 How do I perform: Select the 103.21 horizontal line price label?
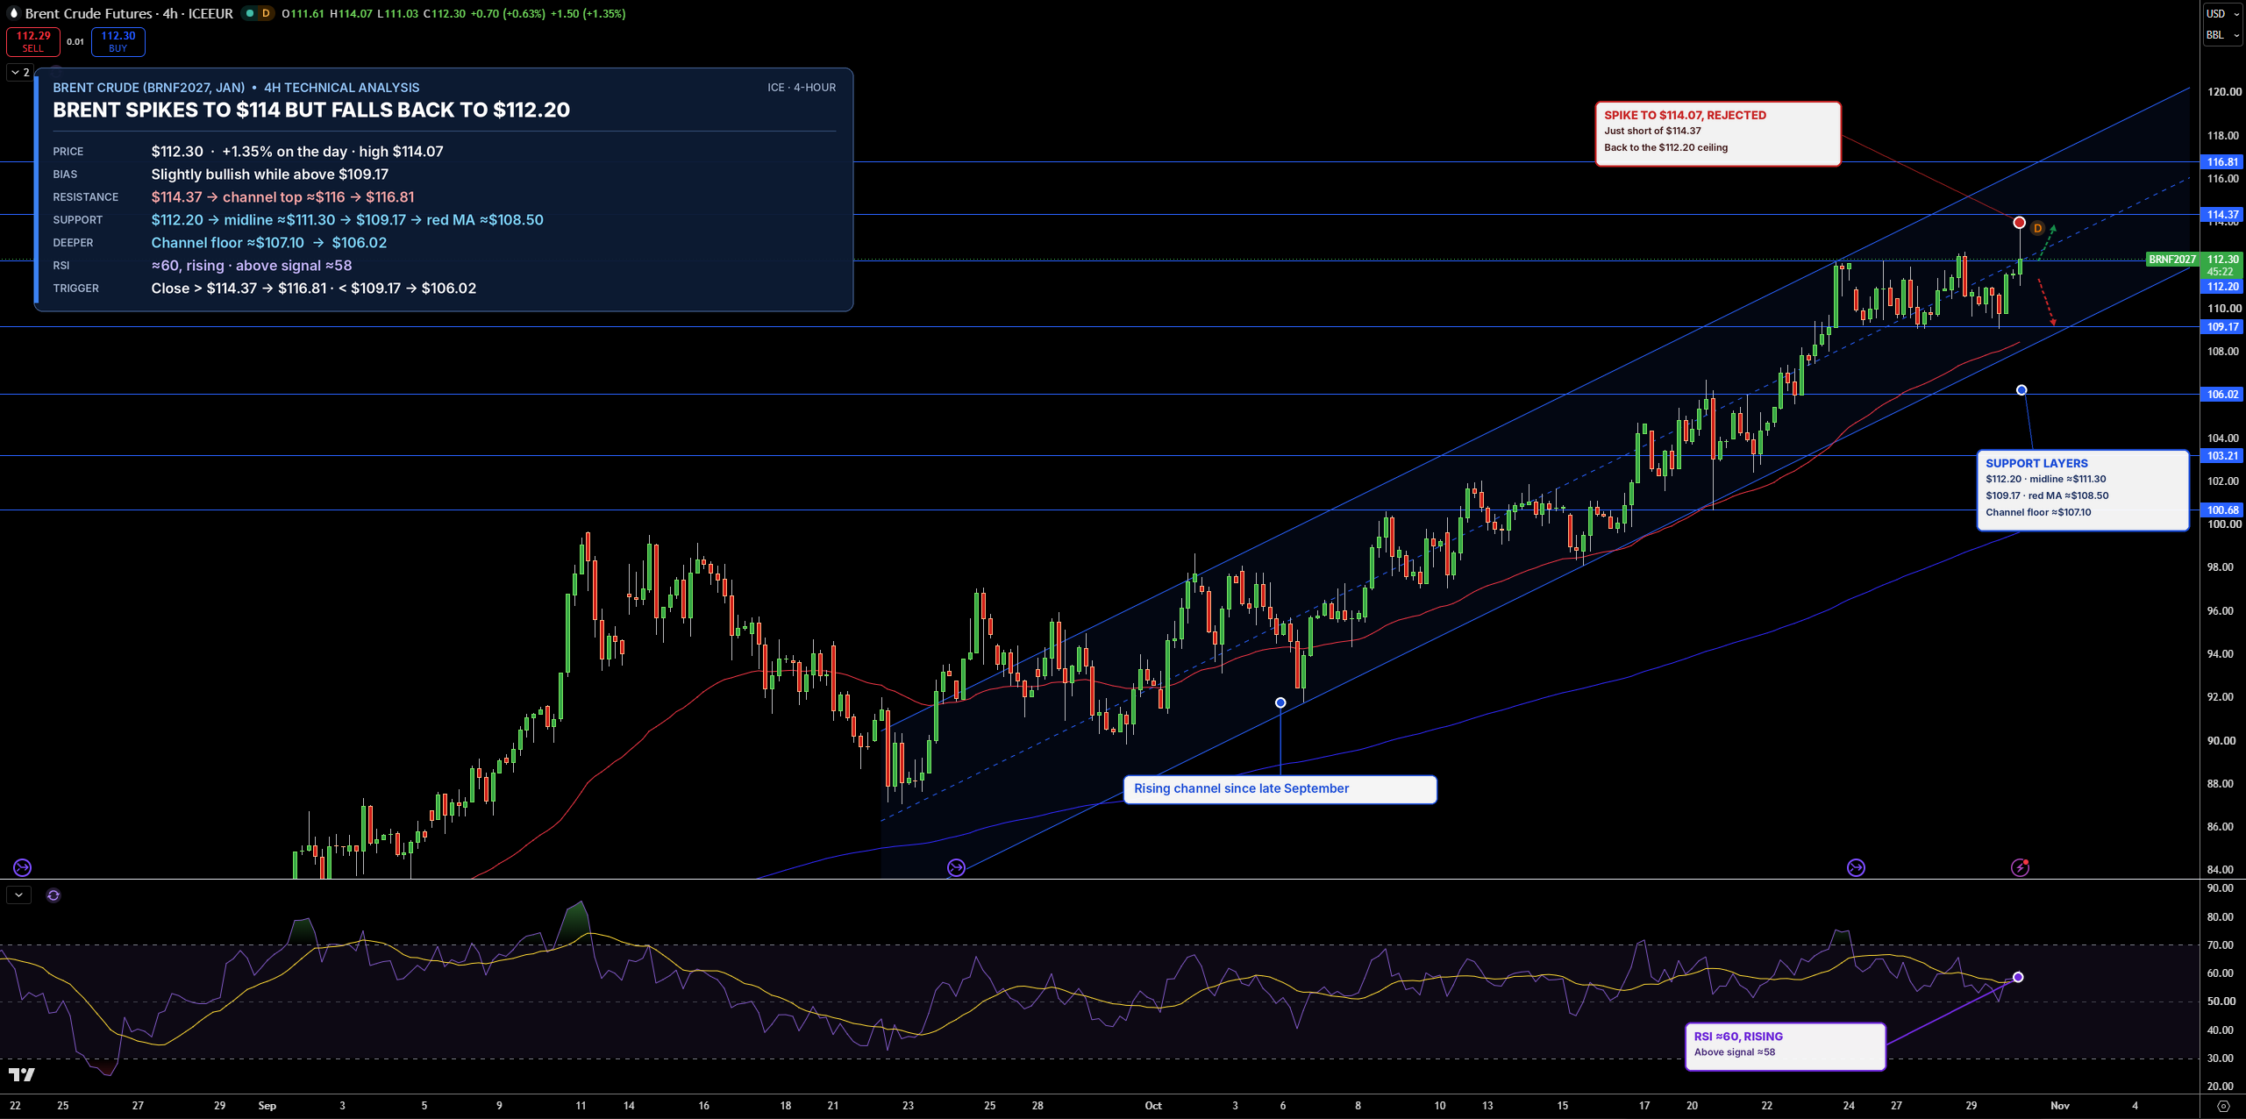(2222, 456)
